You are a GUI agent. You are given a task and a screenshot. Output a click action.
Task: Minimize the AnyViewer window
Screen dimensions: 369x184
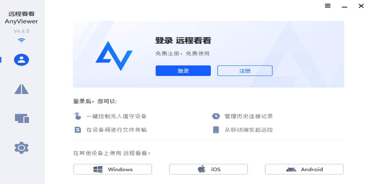tap(344, 6)
